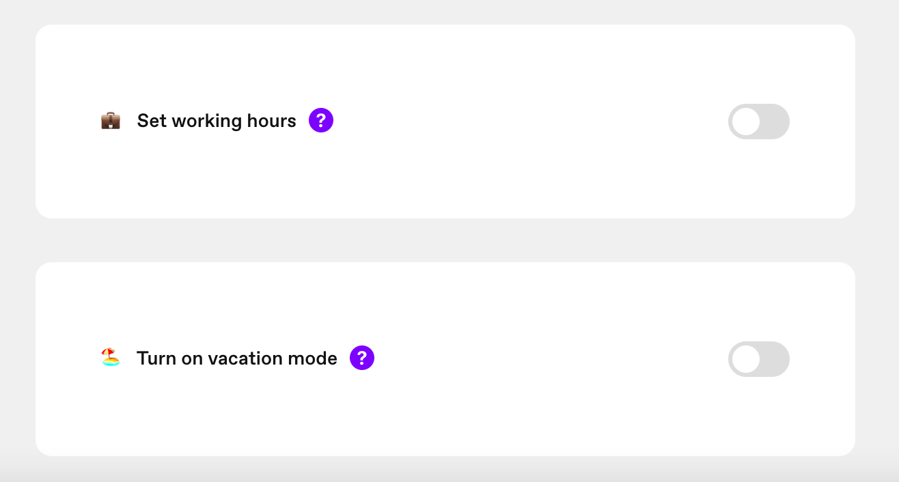
Task: Click the shaded bar at the page bottom
Action: coord(450,474)
